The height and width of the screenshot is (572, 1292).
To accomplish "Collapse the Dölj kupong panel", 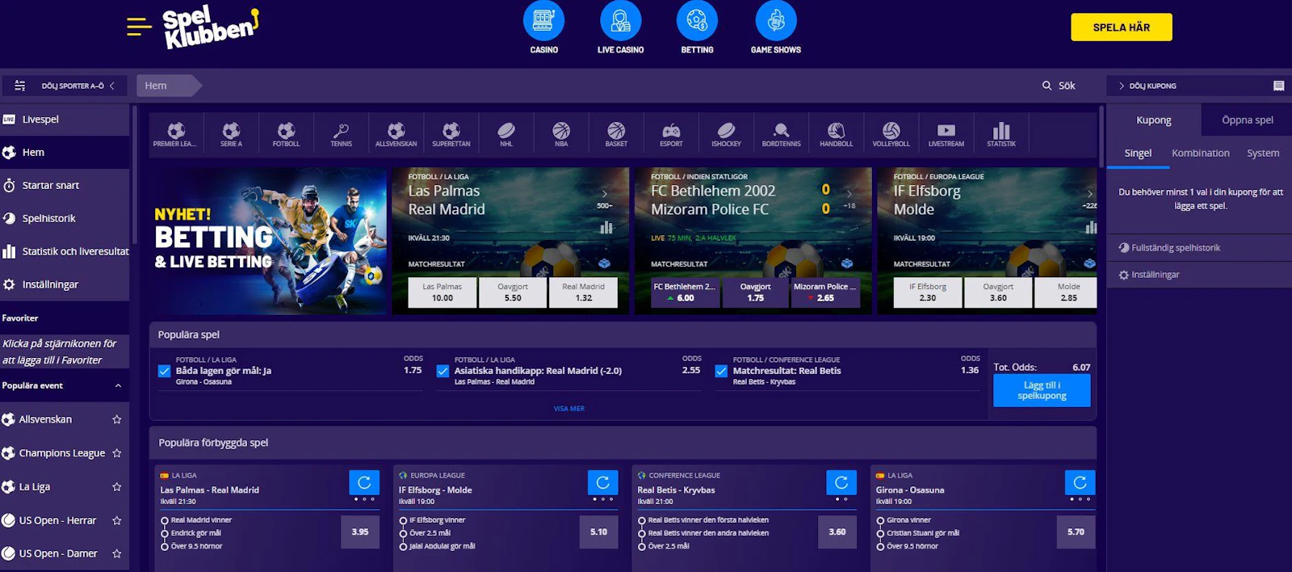I will pyautogui.click(x=1147, y=86).
